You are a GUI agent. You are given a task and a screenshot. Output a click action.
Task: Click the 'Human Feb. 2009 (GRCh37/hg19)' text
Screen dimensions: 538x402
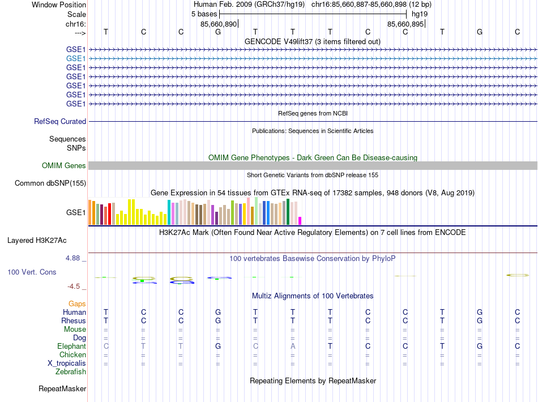coord(249,5)
